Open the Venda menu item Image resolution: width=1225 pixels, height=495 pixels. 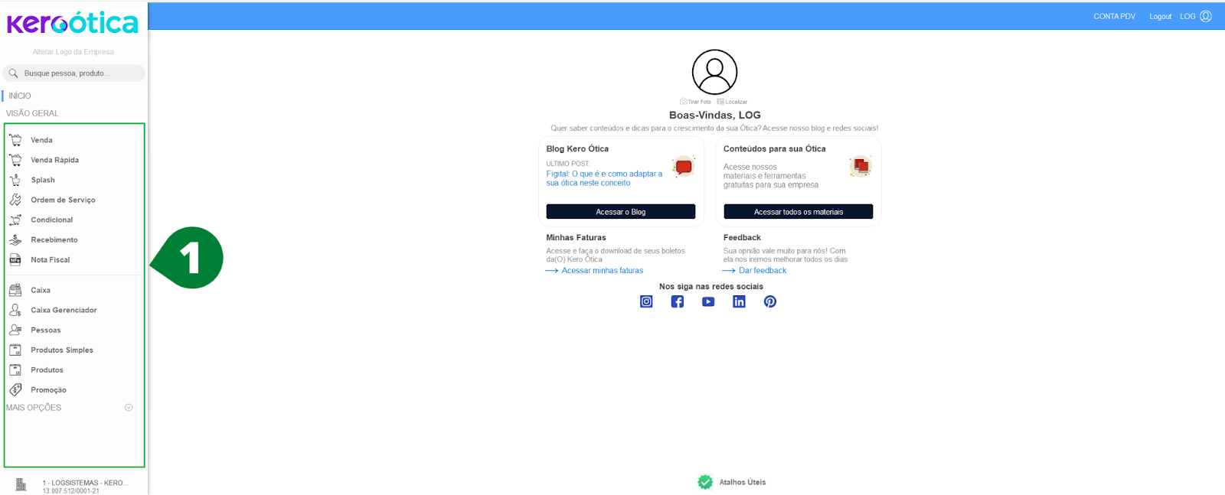click(x=41, y=140)
